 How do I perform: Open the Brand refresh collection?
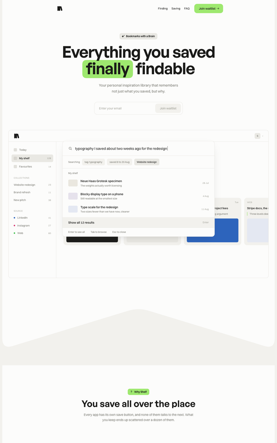click(x=32, y=192)
